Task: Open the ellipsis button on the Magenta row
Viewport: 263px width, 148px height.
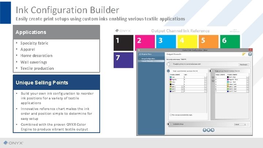Action: 205,80
